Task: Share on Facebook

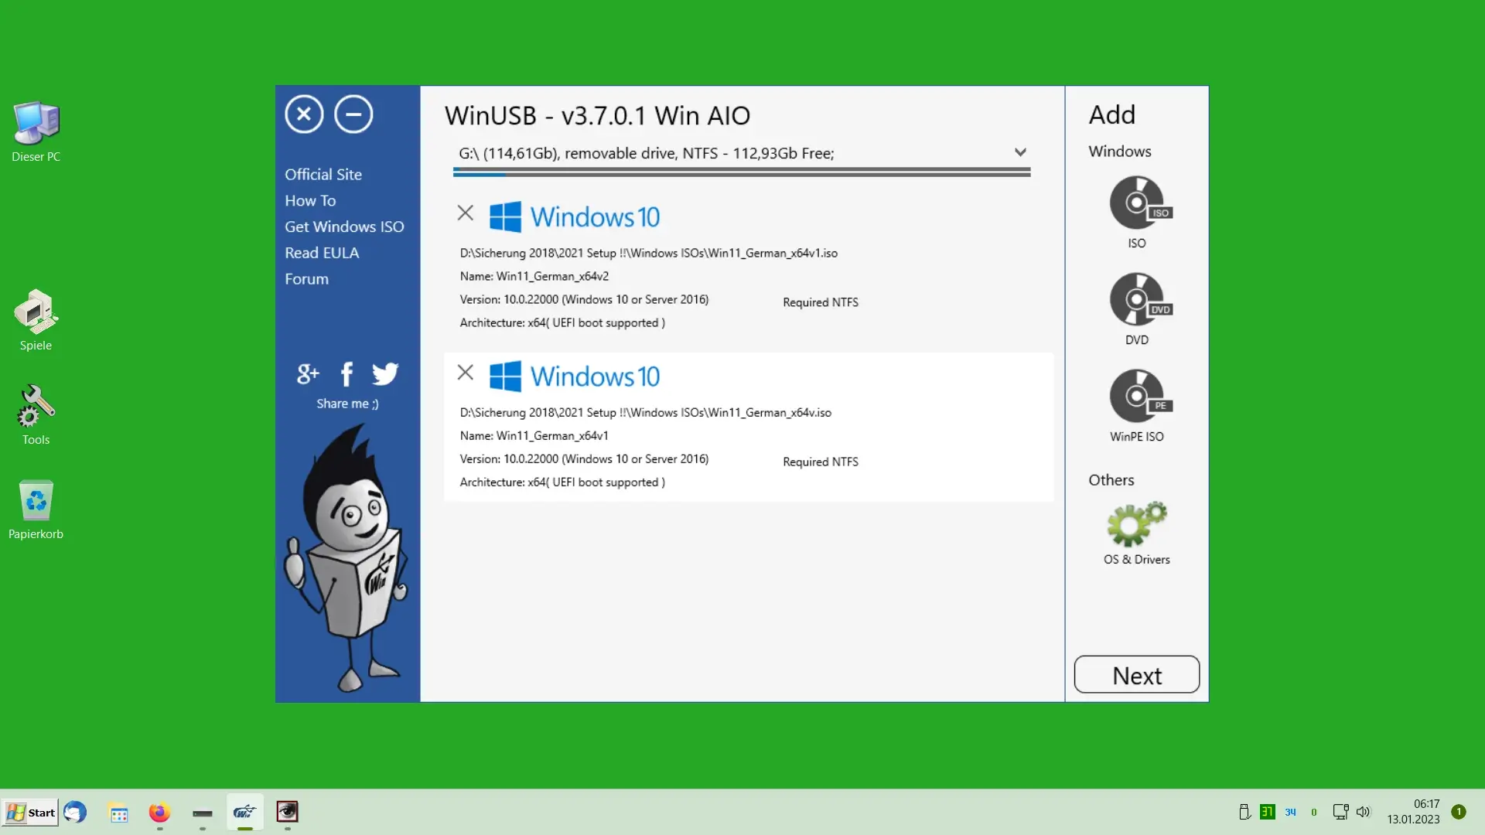Action: point(346,374)
